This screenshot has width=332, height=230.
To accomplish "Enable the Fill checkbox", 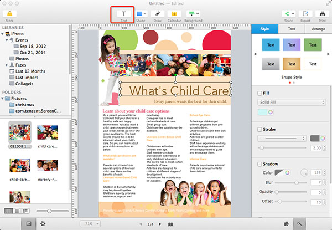I will tap(260, 93).
